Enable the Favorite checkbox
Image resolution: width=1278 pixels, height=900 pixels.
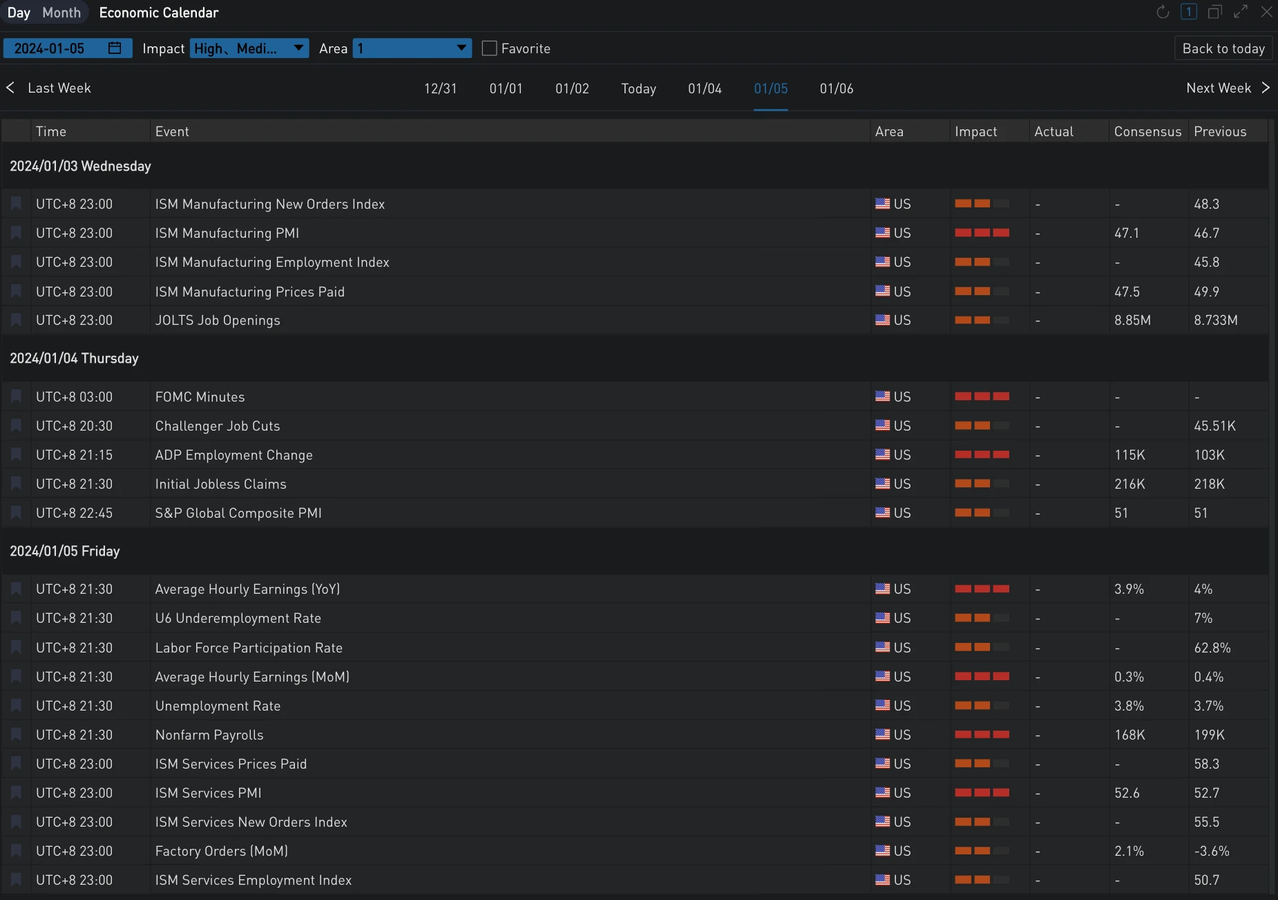pos(489,48)
